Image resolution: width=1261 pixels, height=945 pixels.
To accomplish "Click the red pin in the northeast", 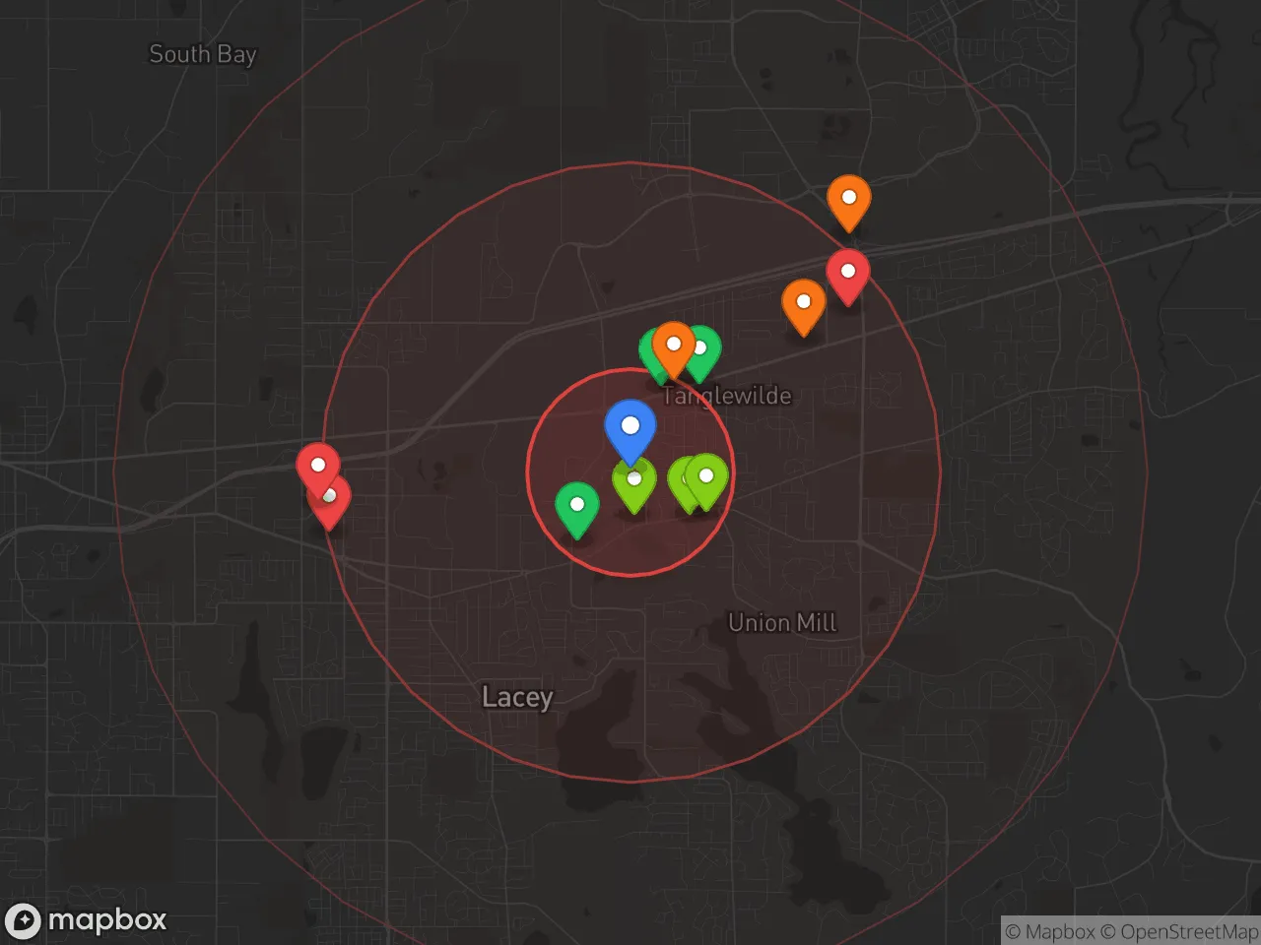I will pyautogui.click(x=847, y=273).
